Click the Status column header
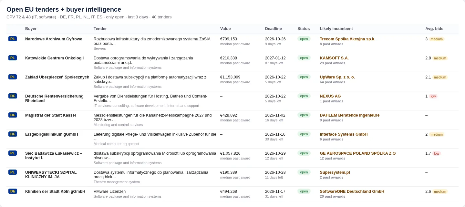This screenshot has height=207, width=465. pos(304,29)
